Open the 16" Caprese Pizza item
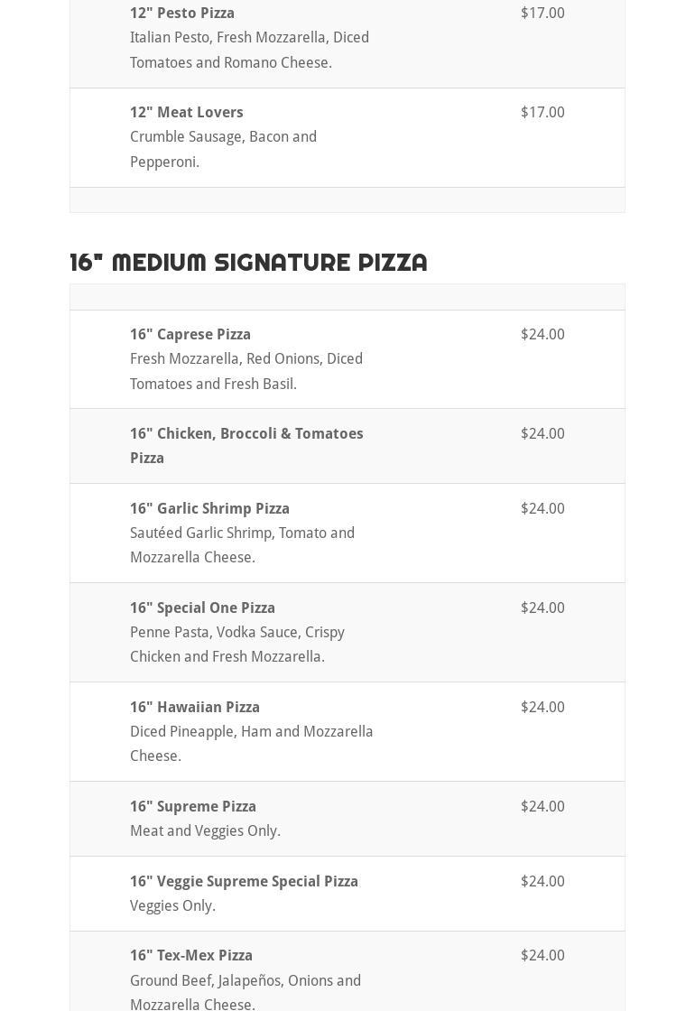 click(190, 335)
